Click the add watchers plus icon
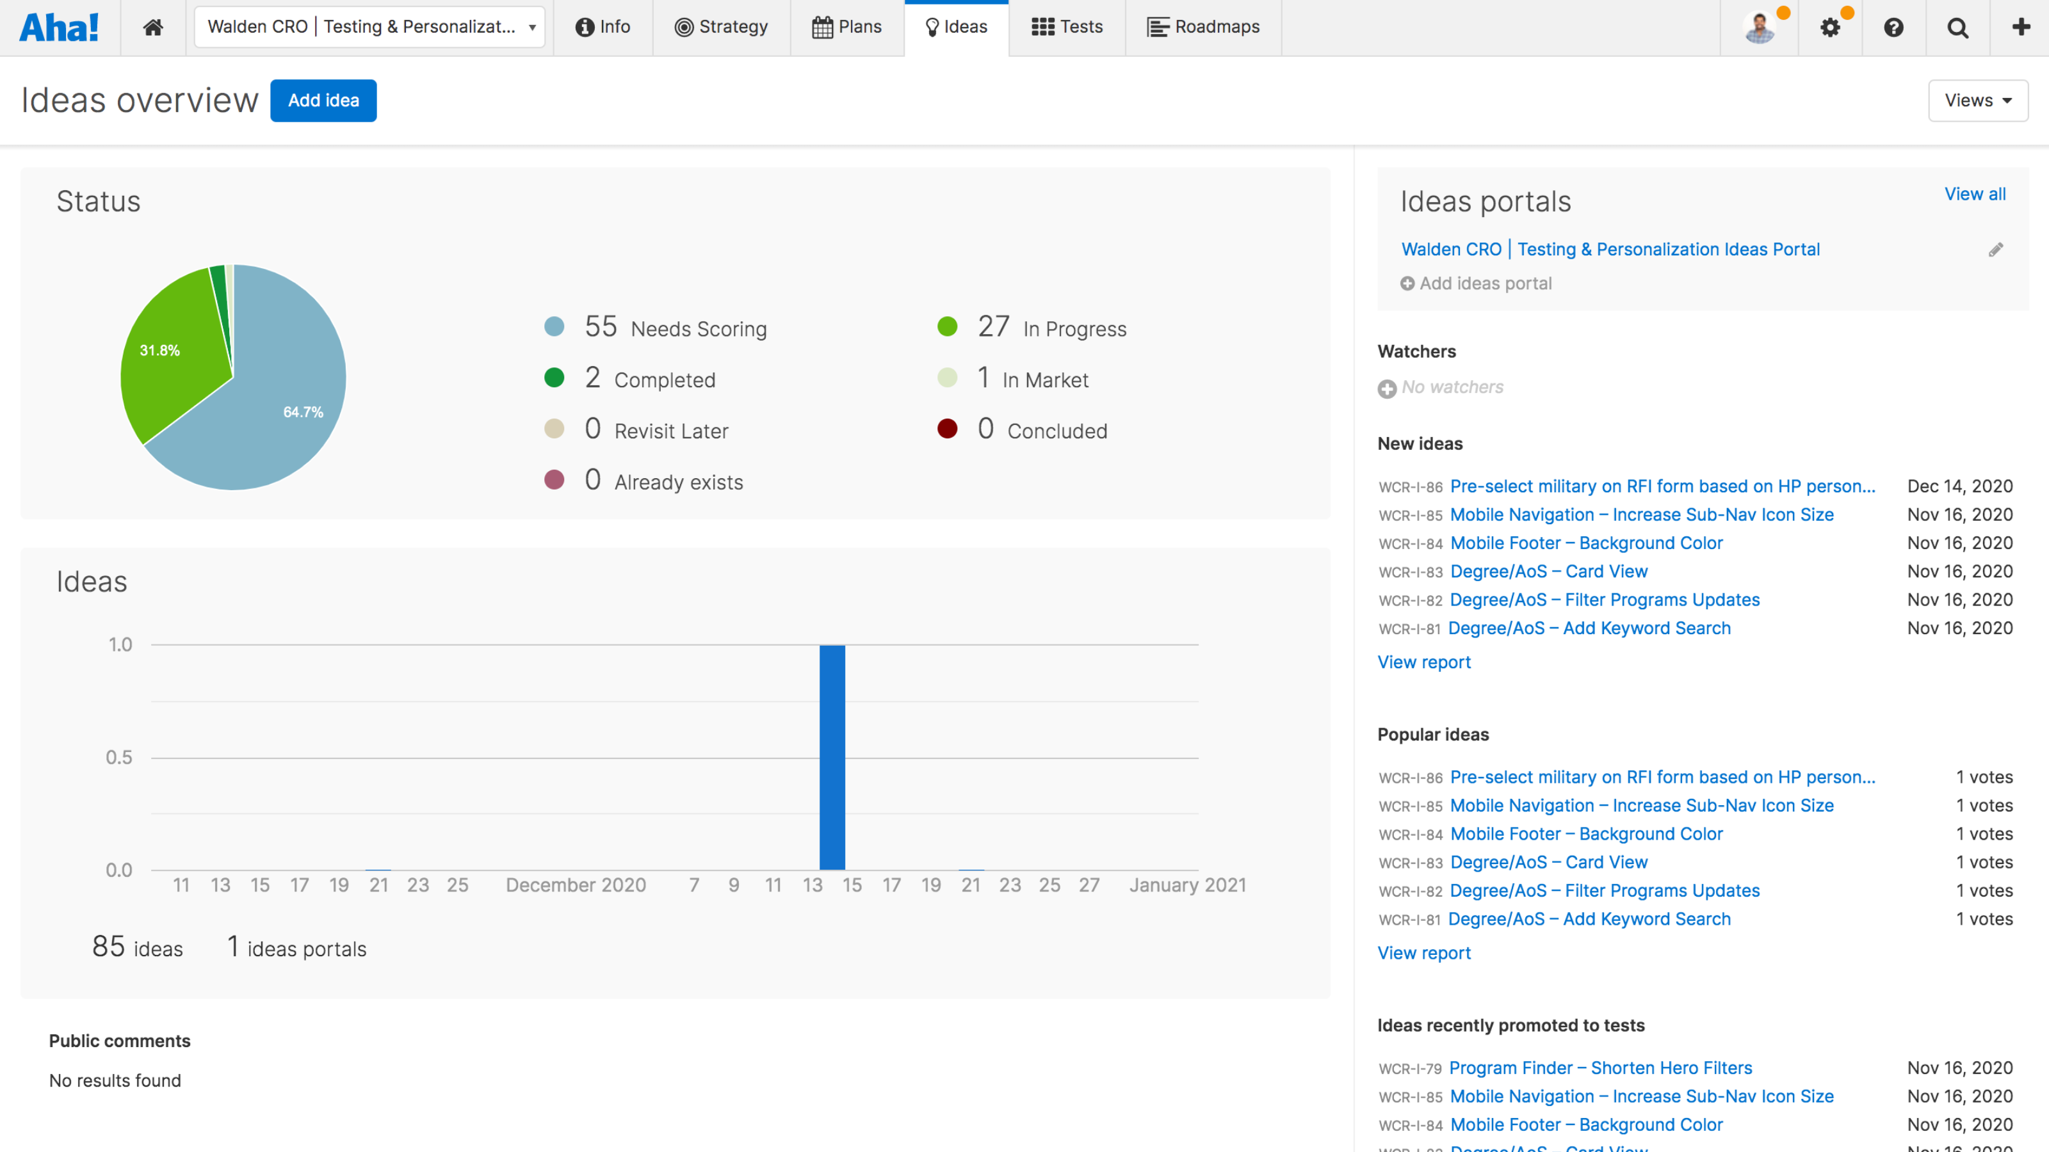The width and height of the screenshot is (2049, 1152). click(x=1387, y=388)
